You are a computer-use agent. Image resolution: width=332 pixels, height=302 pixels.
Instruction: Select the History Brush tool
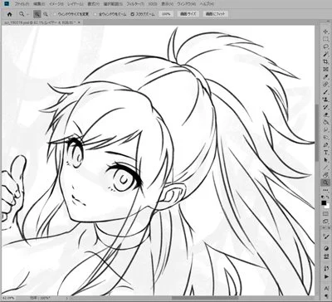[326, 107]
